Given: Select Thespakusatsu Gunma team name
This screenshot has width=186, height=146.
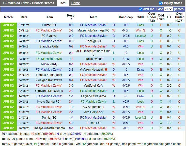Looking at the screenshot, I should tap(49, 128).
